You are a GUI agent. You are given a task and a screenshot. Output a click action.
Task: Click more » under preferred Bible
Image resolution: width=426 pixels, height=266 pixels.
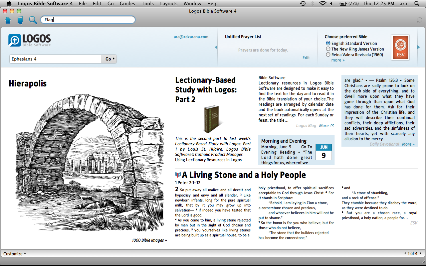[338, 60]
